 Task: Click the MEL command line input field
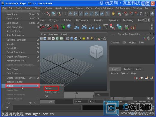(x=47, y=108)
